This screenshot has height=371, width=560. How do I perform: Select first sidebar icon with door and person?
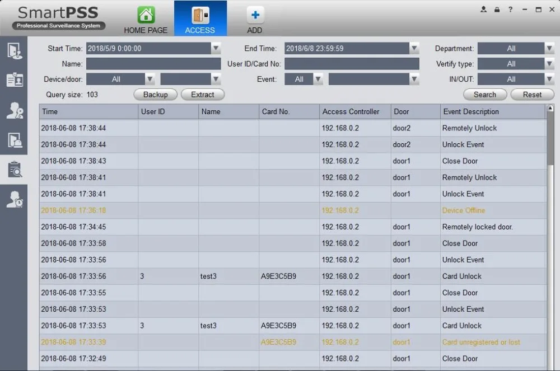(x=14, y=51)
